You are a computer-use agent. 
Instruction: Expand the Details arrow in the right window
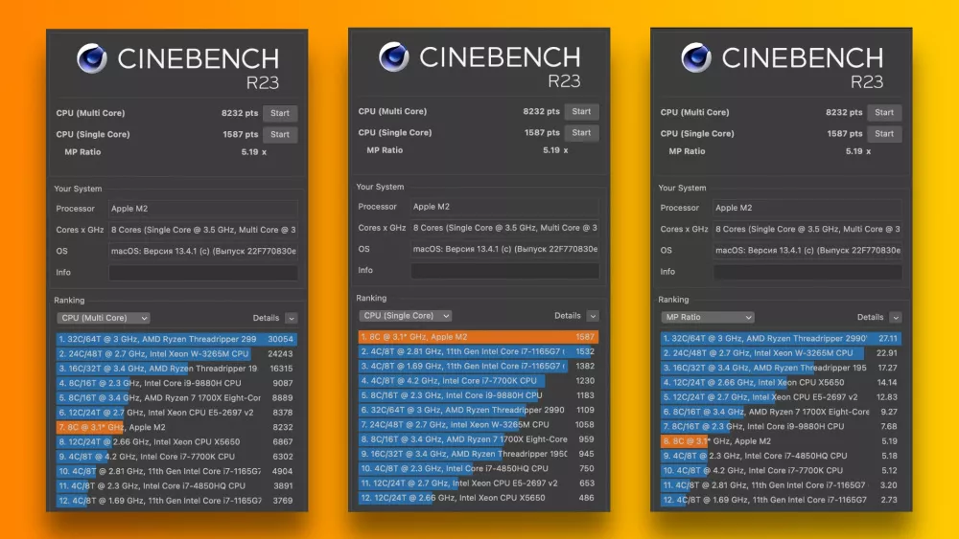tap(896, 318)
